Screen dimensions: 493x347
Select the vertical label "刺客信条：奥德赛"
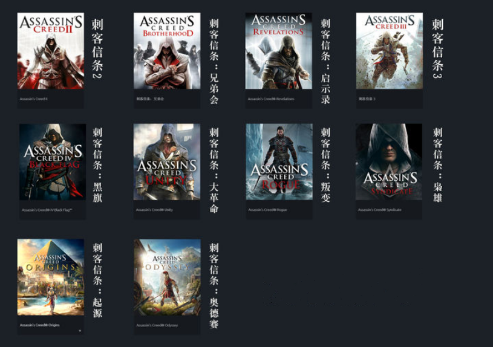pyautogui.click(x=214, y=286)
